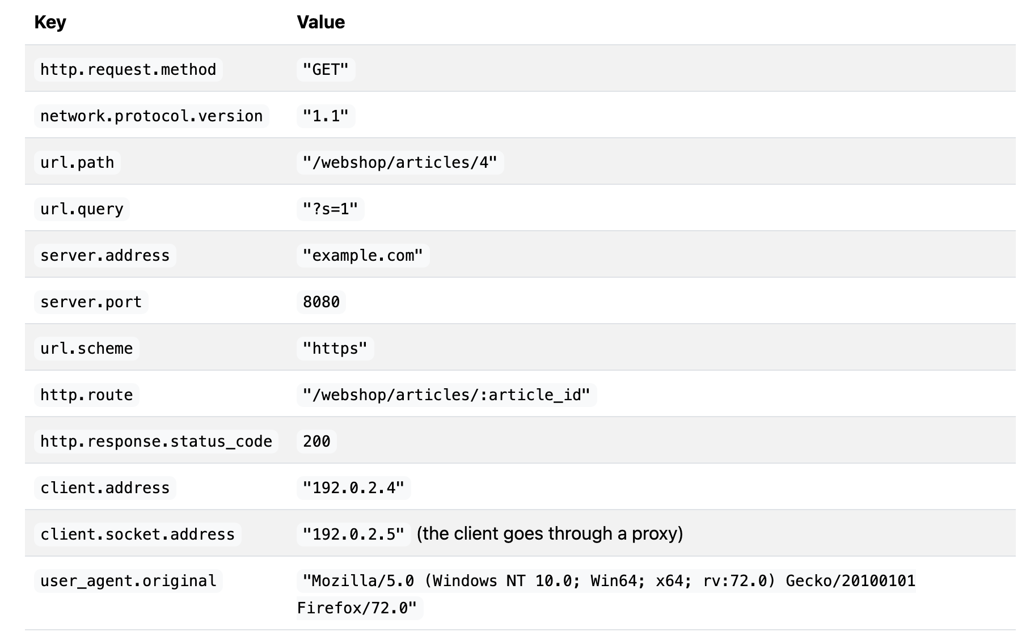Click the url.scheme key label
Viewport: 1030px width, 636px height.
coord(86,348)
